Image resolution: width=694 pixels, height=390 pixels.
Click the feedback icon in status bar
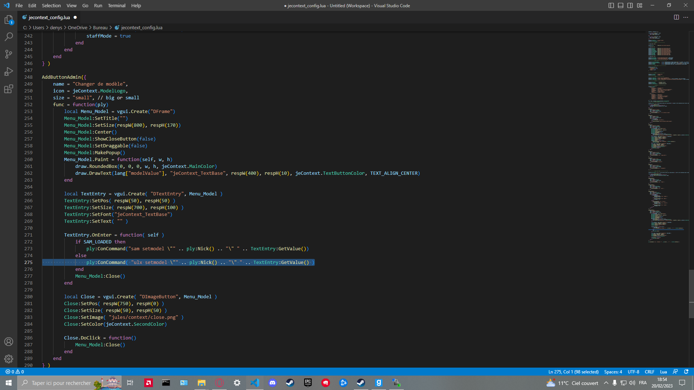[675, 372]
